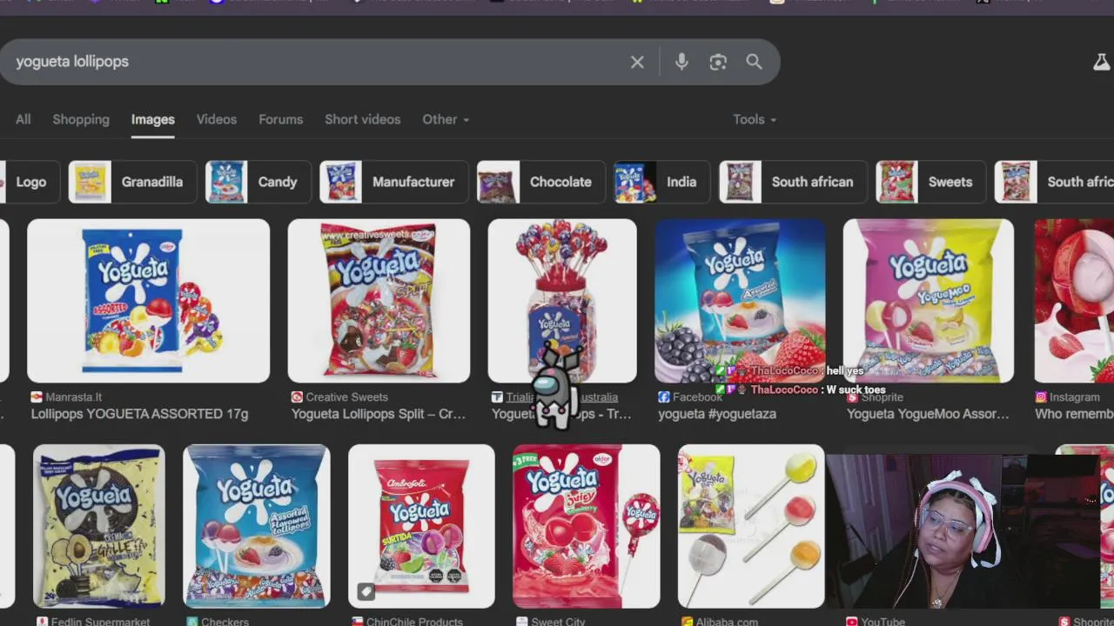The width and height of the screenshot is (1114, 626).
Task: Click the magnifying glass search icon
Action: (754, 62)
